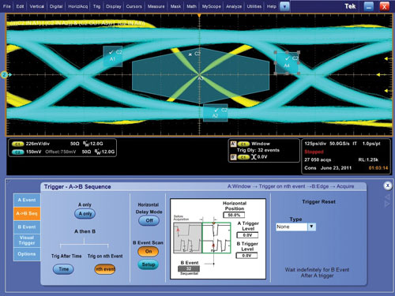This screenshot has height=296, width=395.
Task: Toggle Horizontal Delay Mode Off button
Action: pos(149,220)
